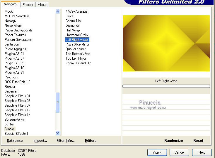Click the yellow filter preview image

(166, 43)
